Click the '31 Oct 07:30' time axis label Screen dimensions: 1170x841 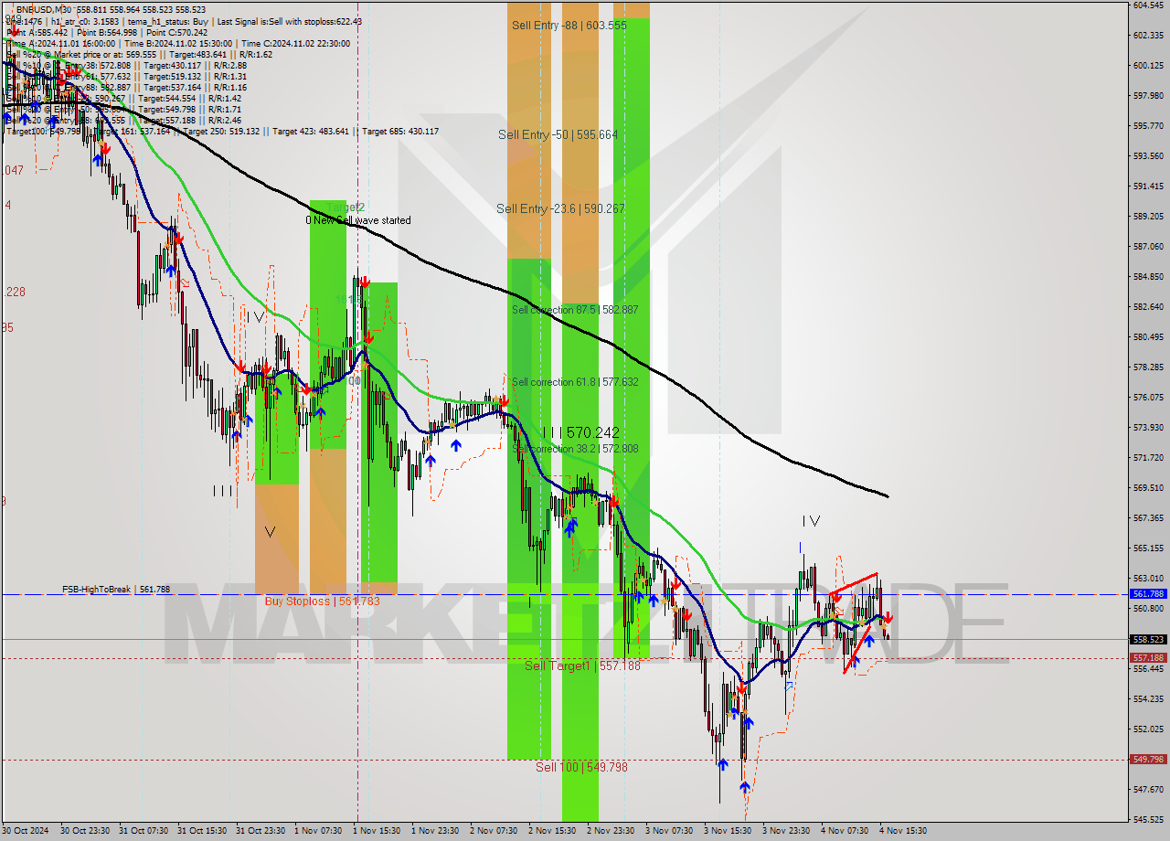(144, 831)
